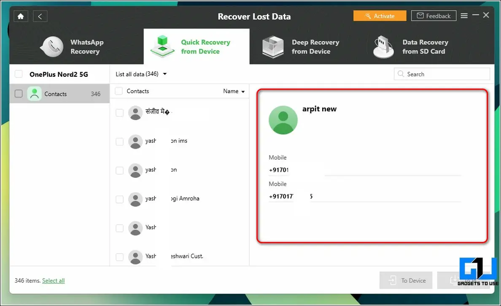The height and width of the screenshot is (306, 501).
Task: Click the first Mobile number +91701
Action: (279, 170)
